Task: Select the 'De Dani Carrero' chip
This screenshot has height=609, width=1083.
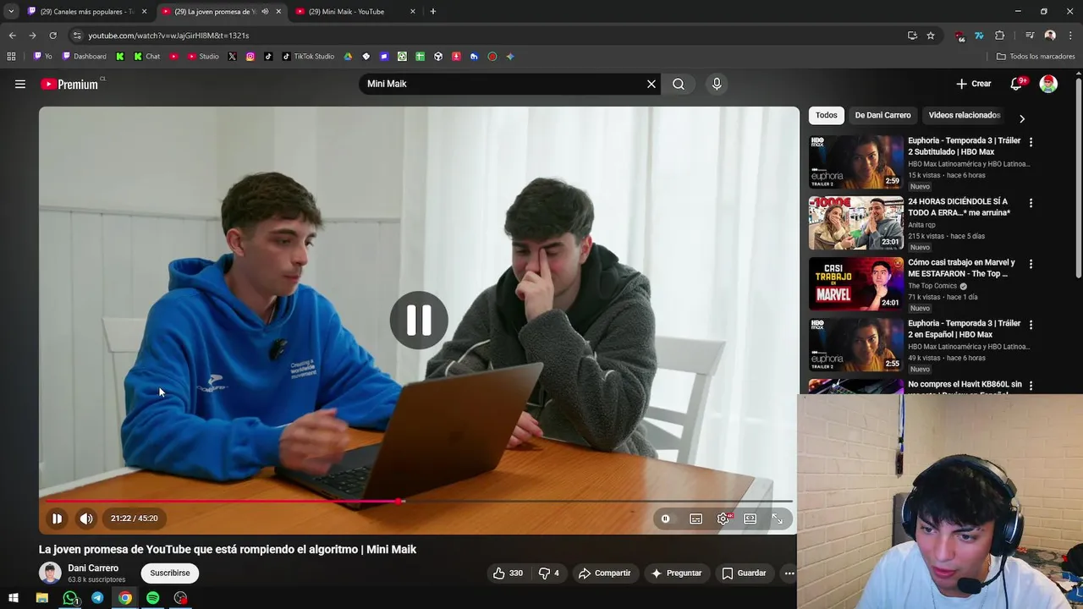Action: click(x=882, y=115)
